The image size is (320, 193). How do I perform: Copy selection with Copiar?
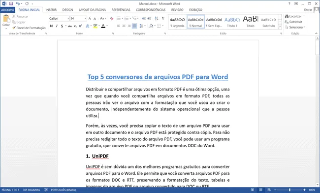click(x=19, y=22)
